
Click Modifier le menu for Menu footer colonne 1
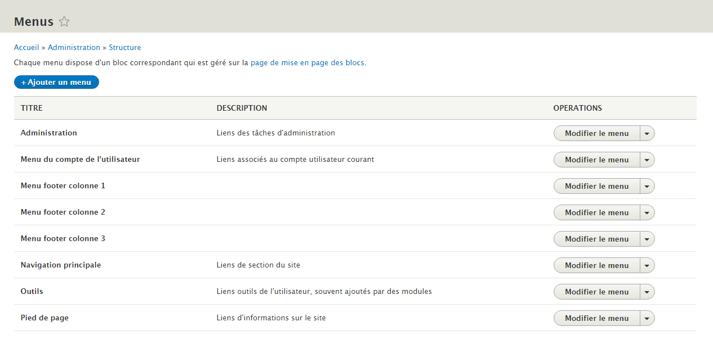(x=596, y=186)
